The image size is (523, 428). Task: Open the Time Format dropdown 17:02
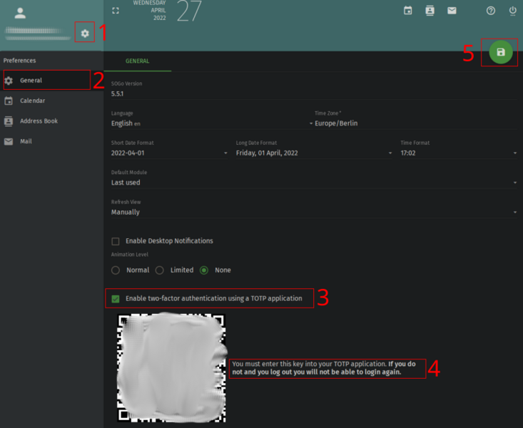tap(459, 153)
